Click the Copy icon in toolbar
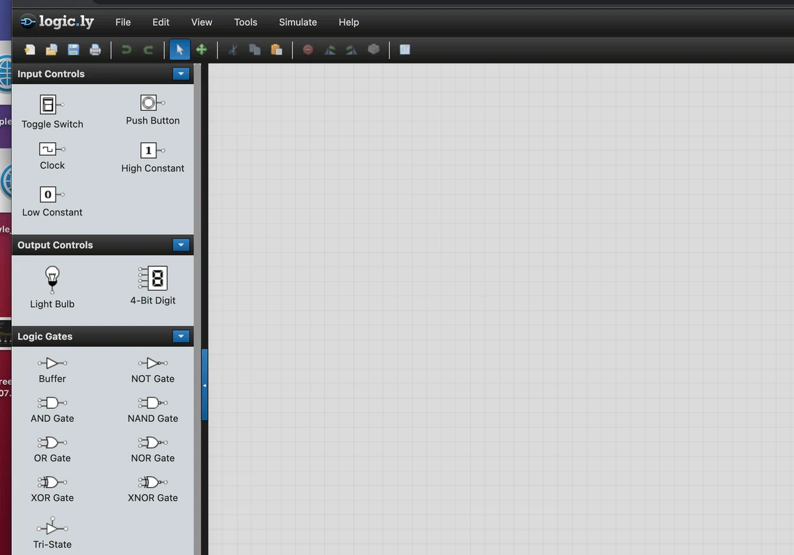This screenshot has height=555, width=794. (x=255, y=50)
